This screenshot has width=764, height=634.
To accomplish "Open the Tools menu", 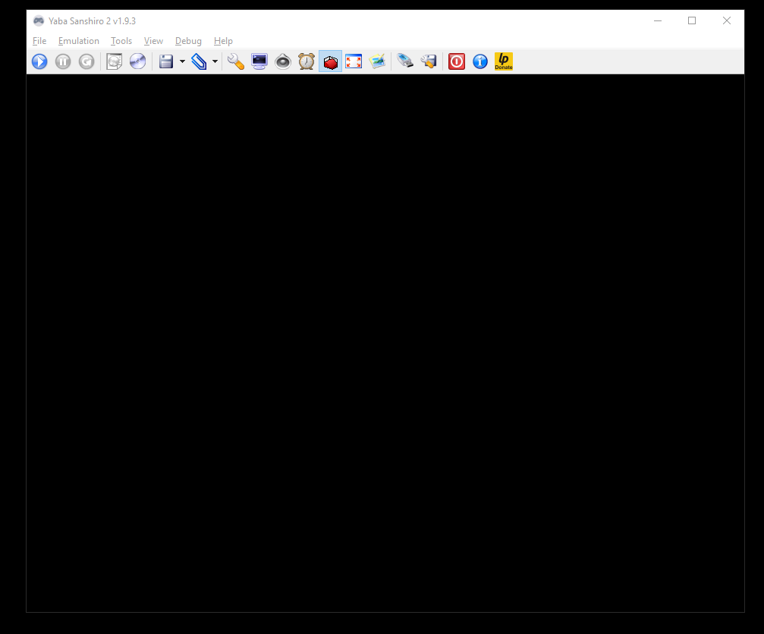I will pos(121,41).
